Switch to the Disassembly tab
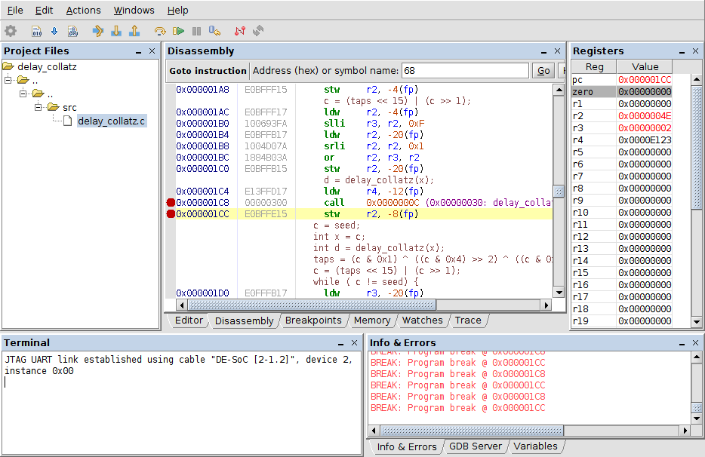The width and height of the screenshot is (705, 457). pos(244,321)
